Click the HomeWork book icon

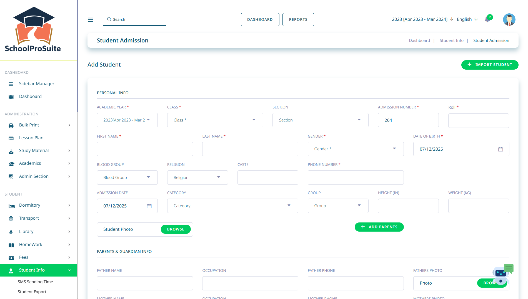(11, 245)
